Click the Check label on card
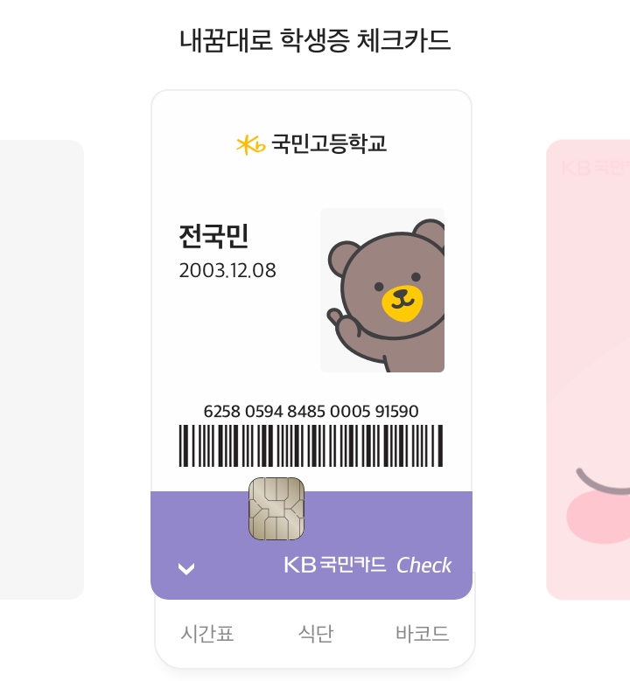Screen dimensions: 630x681 coord(424,565)
